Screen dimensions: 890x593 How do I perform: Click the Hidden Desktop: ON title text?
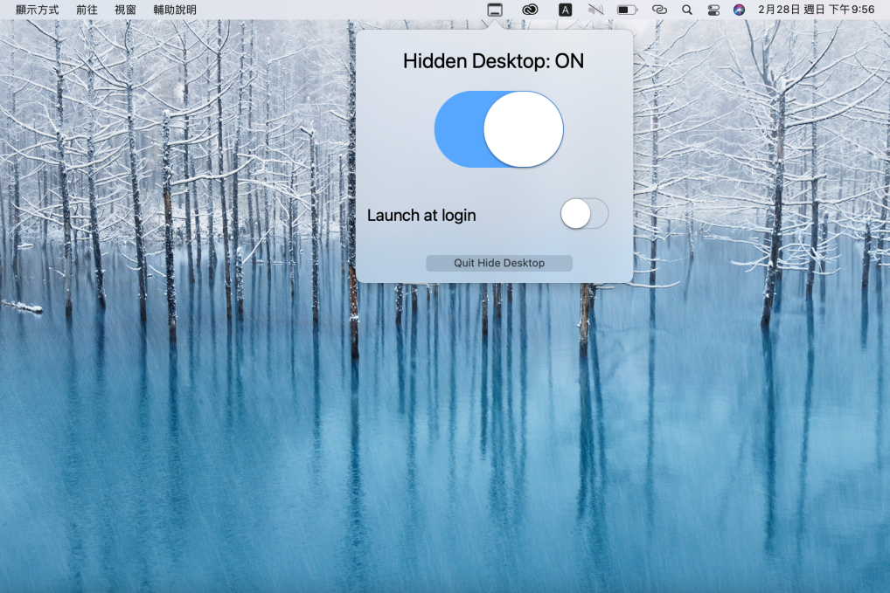pos(493,61)
